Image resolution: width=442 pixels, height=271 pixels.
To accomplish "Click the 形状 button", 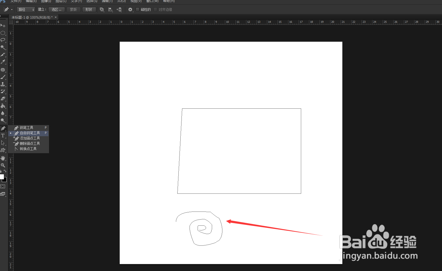I will [x=89, y=9].
